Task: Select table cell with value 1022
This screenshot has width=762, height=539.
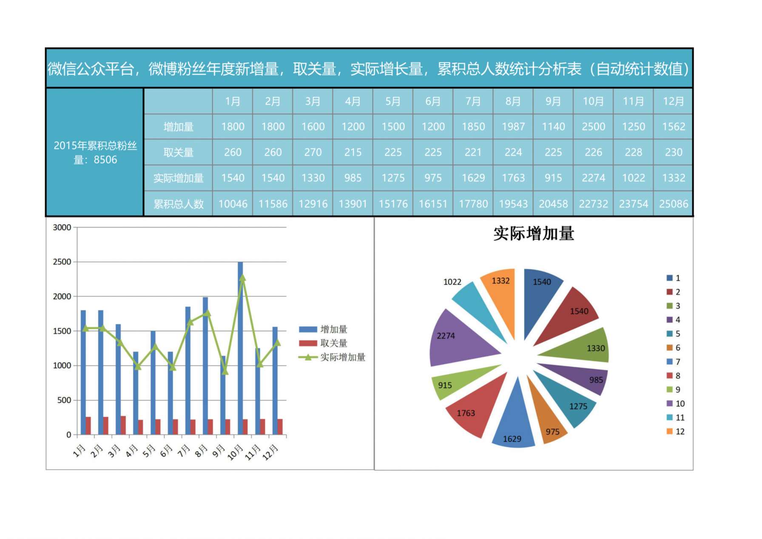Action: [x=633, y=178]
